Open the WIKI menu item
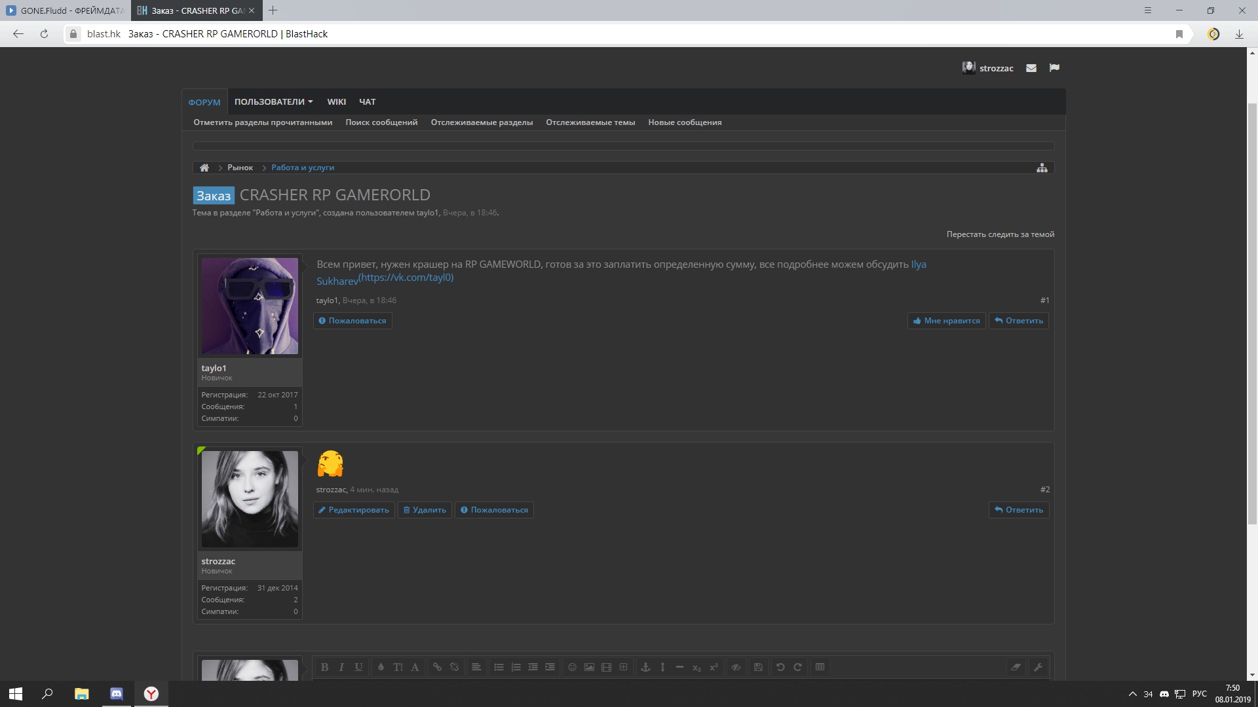The width and height of the screenshot is (1258, 707). pos(336,101)
